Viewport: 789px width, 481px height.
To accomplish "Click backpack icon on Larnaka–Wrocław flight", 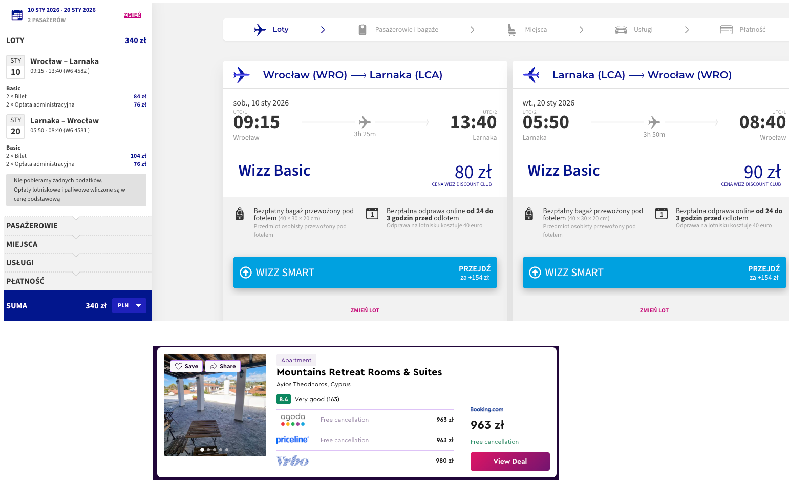I will point(529,214).
